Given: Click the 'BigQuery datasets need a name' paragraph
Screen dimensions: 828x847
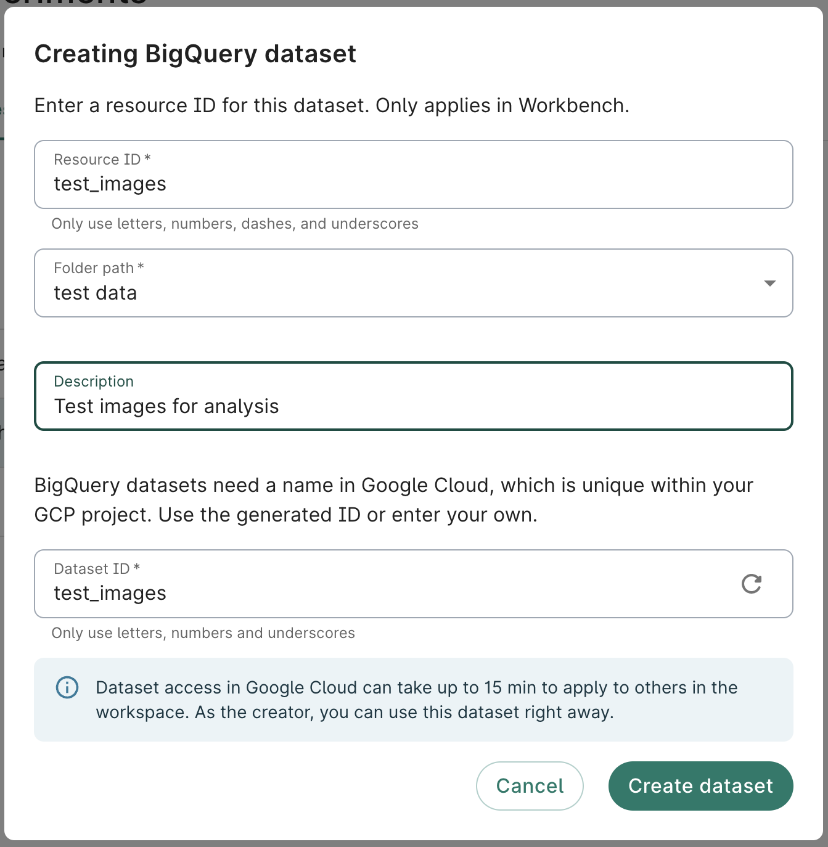Looking at the screenshot, I should [x=394, y=500].
